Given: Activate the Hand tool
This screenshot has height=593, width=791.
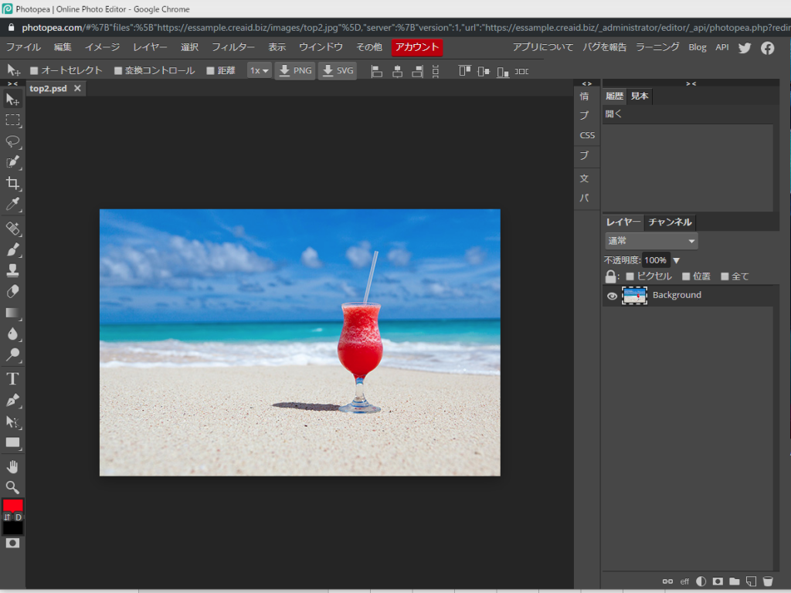Looking at the screenshot, I should click(x=12, y=466).
